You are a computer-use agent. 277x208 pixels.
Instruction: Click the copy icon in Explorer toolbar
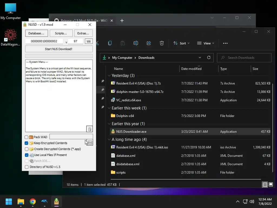point(110,43)
